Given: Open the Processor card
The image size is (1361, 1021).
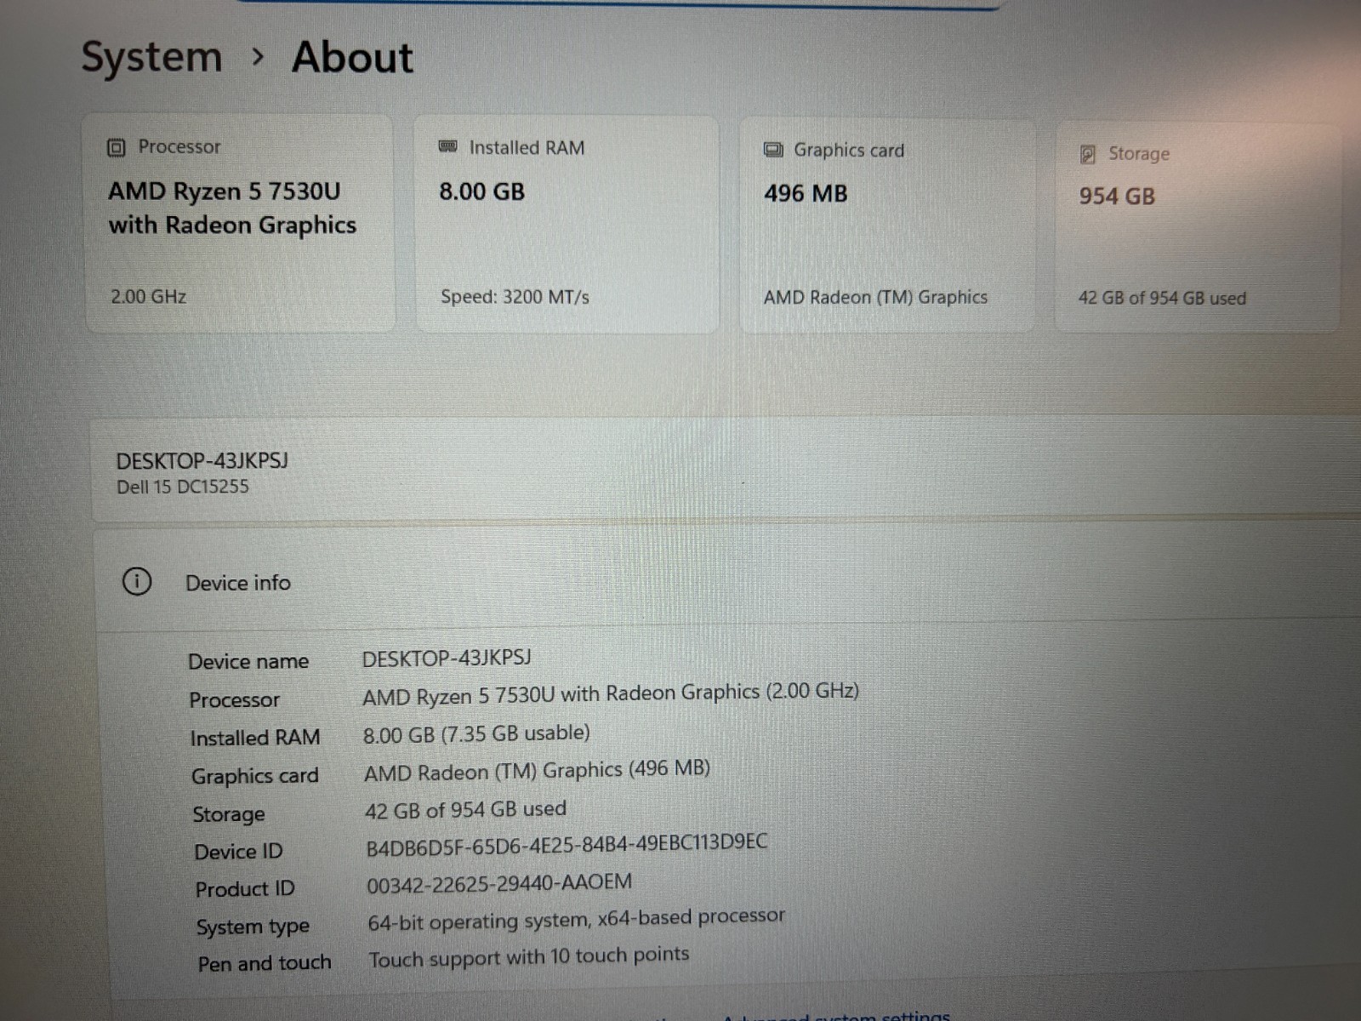Looking at the screenshot, I should 239,223.
